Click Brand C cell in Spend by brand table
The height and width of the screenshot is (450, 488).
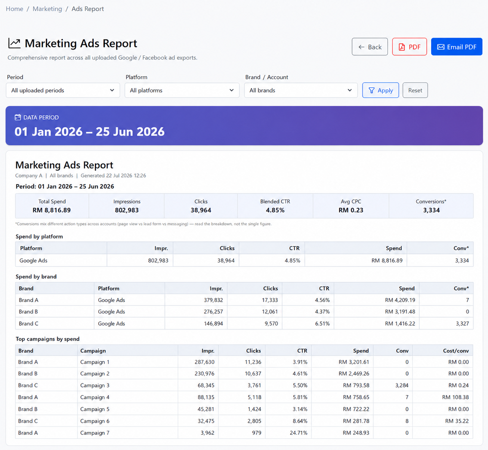(55, 323)
